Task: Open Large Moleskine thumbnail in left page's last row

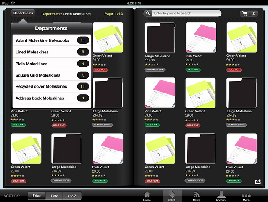Action: coord(66,149)
